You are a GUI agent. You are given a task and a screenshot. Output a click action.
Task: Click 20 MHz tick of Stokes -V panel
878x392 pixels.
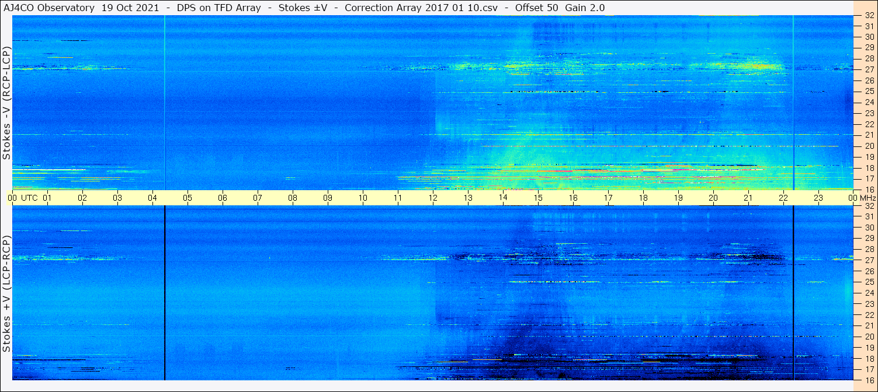click(x=869, y=146)
